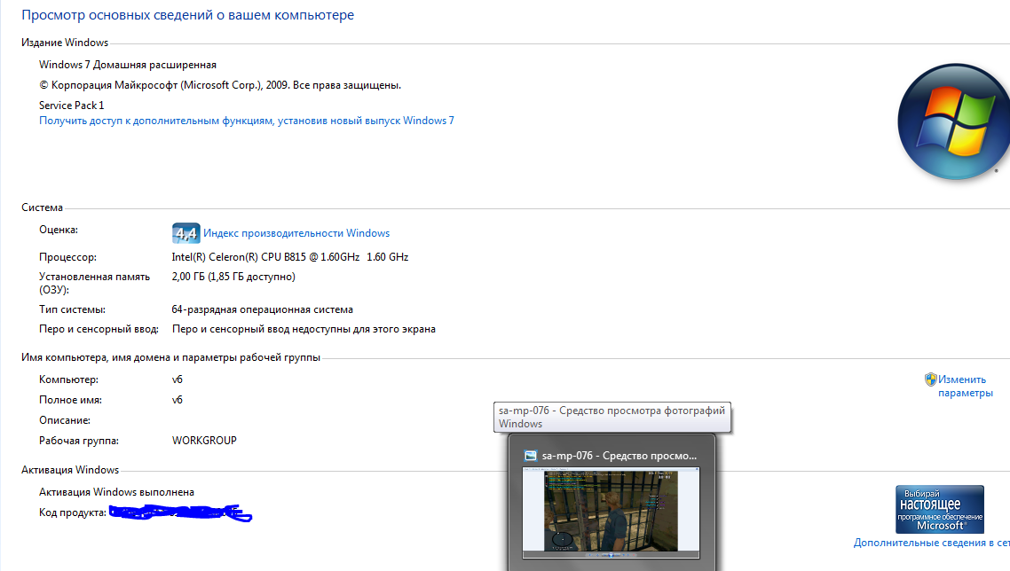Image resolution: width=1010 pixels, height=571 pixels.
Task: Click the page heading about basic computer information
Action: pos(187,15)
